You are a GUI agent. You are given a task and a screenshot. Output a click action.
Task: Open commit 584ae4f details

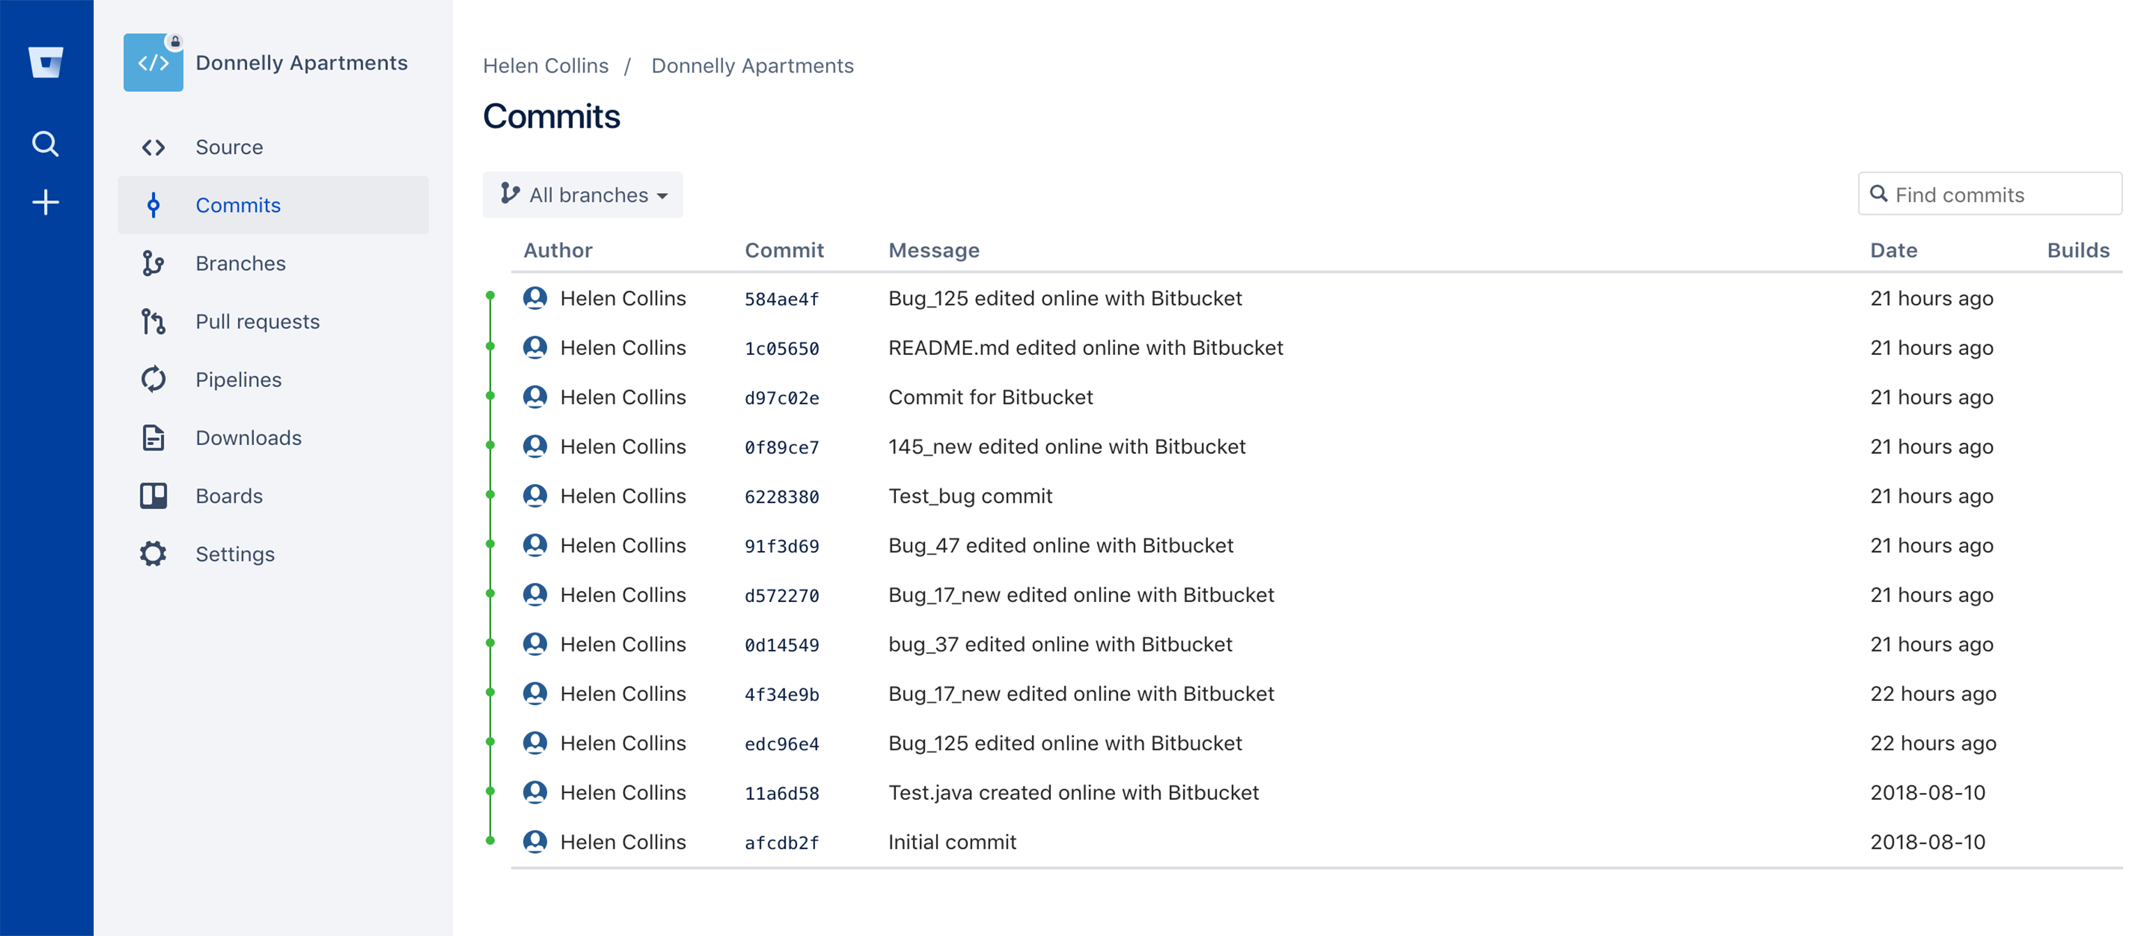click(782, 299)
